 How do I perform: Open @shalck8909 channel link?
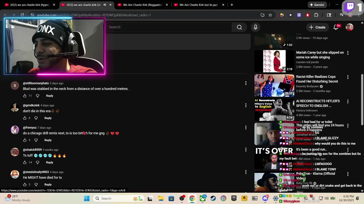32,150
